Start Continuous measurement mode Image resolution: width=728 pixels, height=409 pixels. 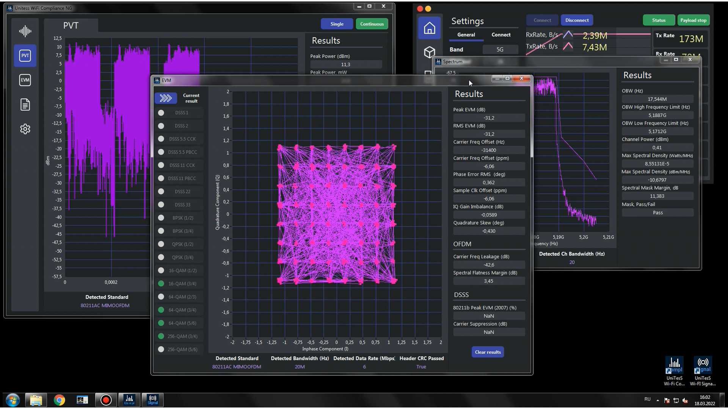point(372,24)
